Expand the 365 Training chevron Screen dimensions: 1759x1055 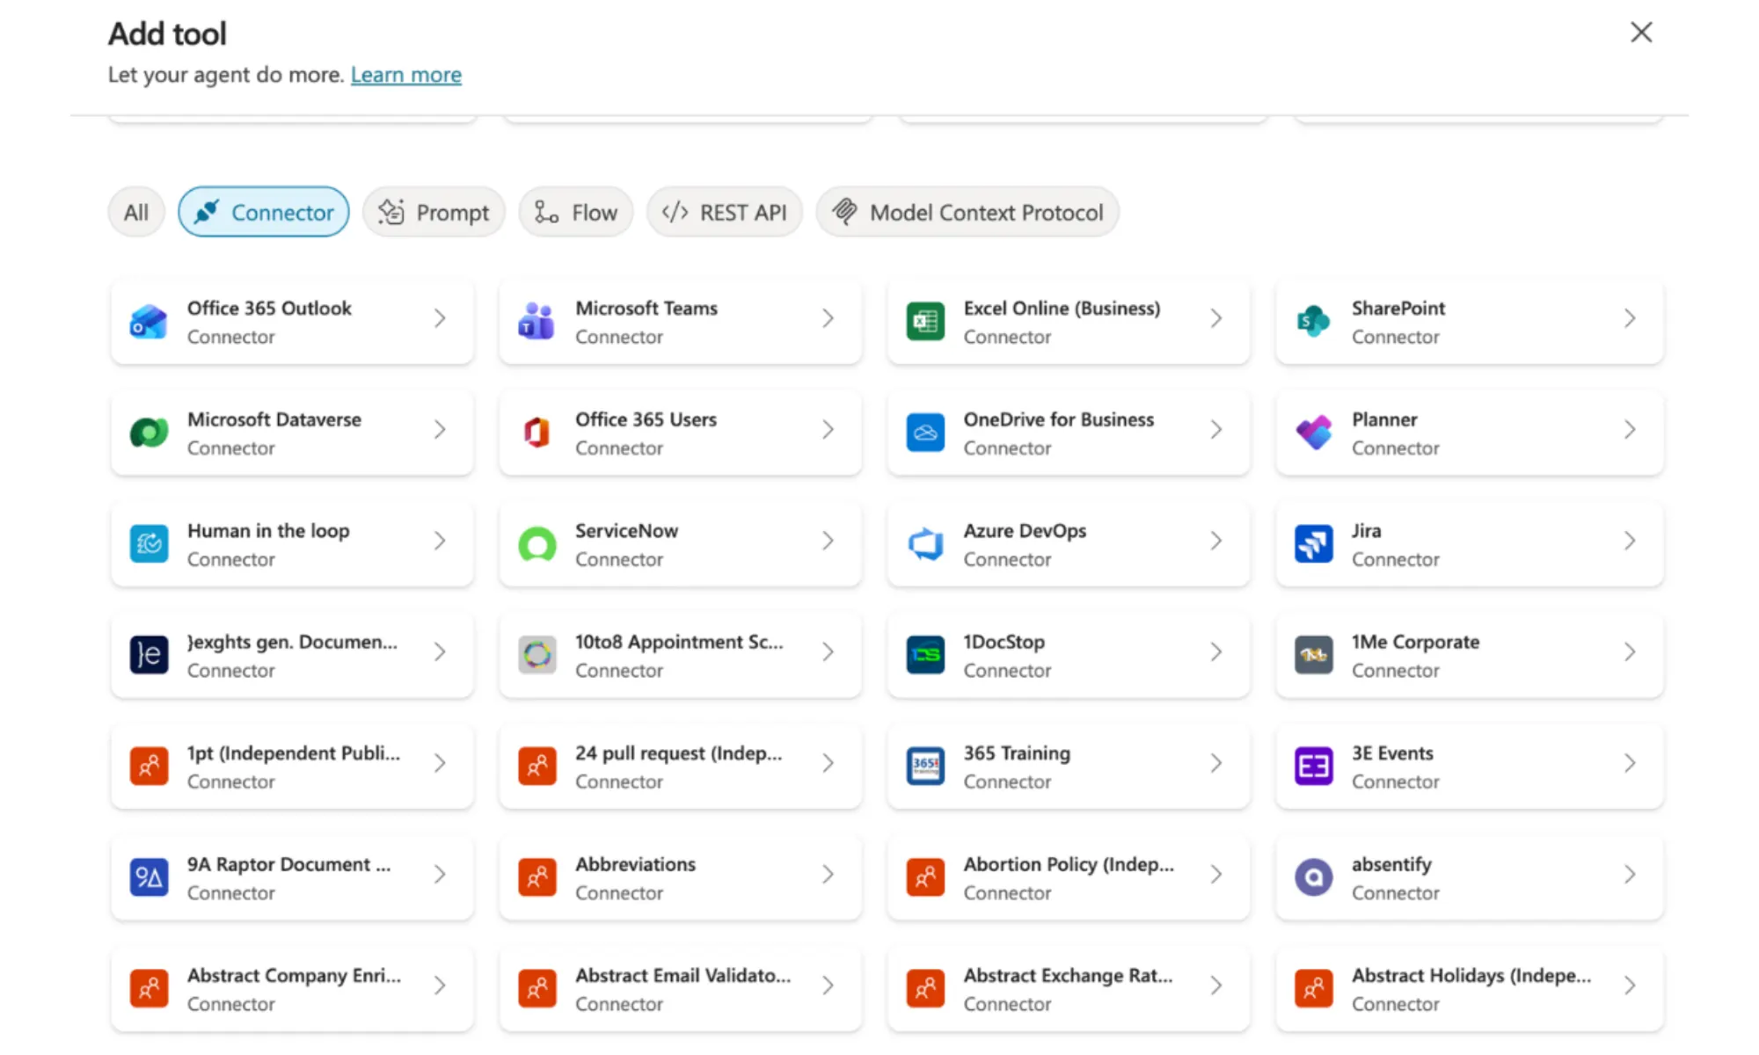(x=1216, y=763)
